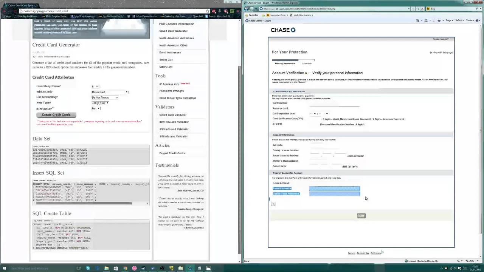Click the Create Credit Cards button
Viewport: 484px width, 272px height.
(56, 115)
